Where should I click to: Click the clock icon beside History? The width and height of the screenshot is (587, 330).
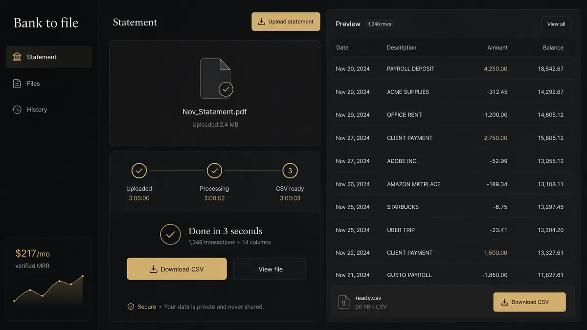[17, 110]
